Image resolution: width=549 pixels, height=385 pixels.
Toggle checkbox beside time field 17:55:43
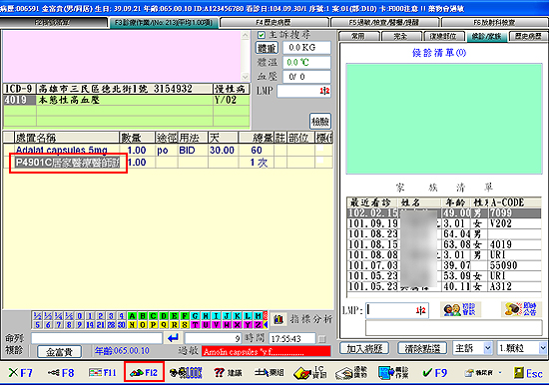[x=322, y=339]
